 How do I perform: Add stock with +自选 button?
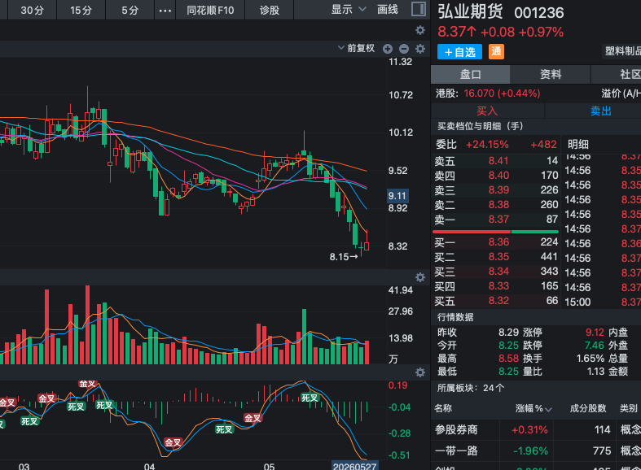[459, 52]
